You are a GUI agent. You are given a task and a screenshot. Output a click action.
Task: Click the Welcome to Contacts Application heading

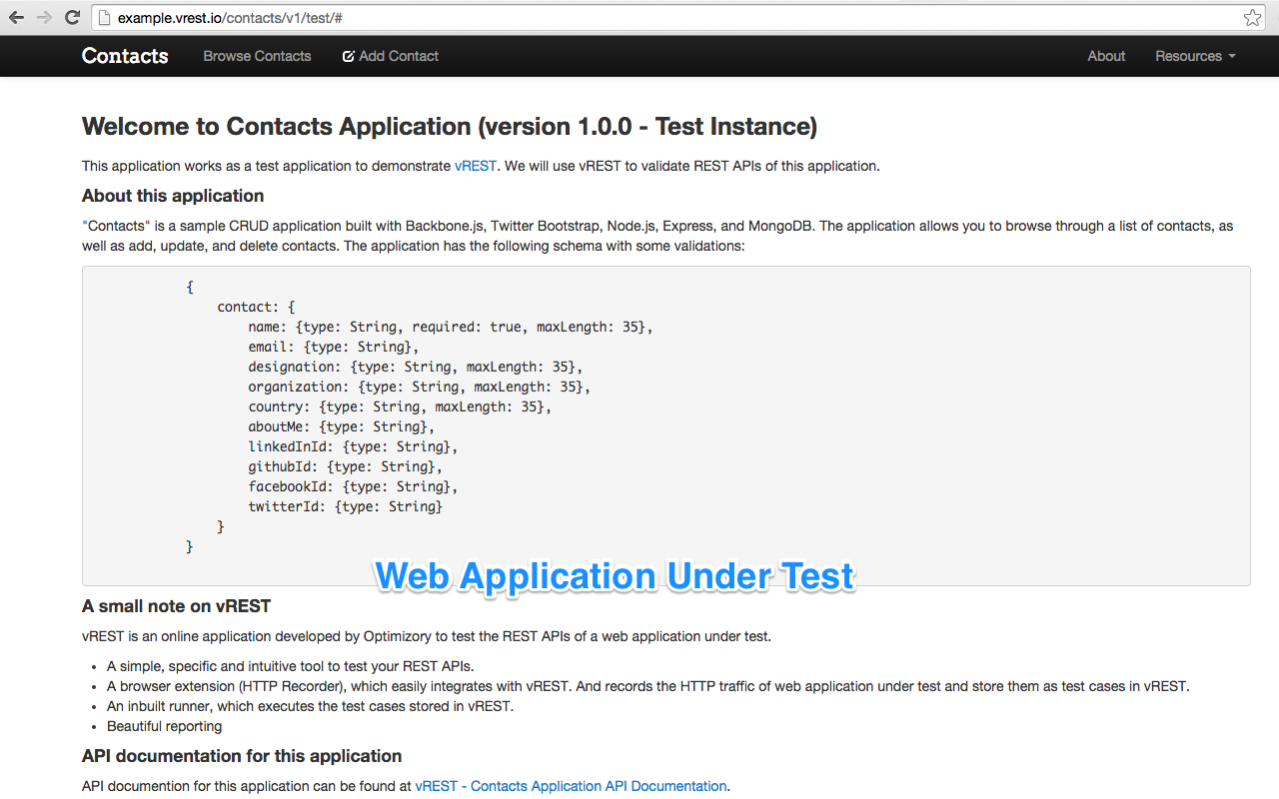(x=450, y=127)
